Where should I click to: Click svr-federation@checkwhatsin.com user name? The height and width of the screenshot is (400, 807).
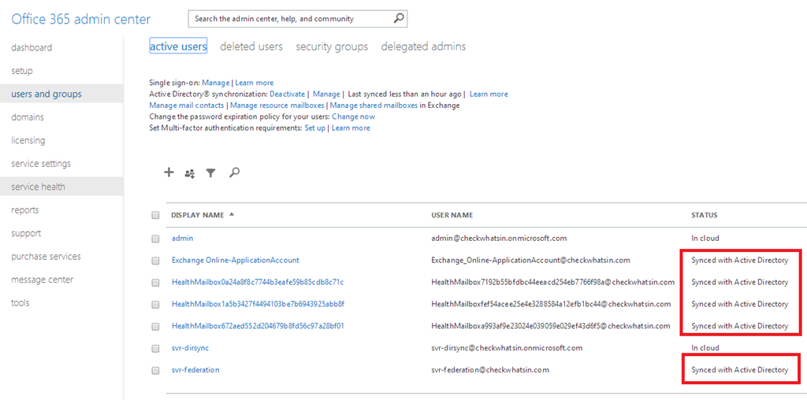coord(490,369)
